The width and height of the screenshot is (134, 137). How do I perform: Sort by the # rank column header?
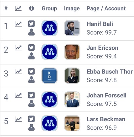[6, 8]
